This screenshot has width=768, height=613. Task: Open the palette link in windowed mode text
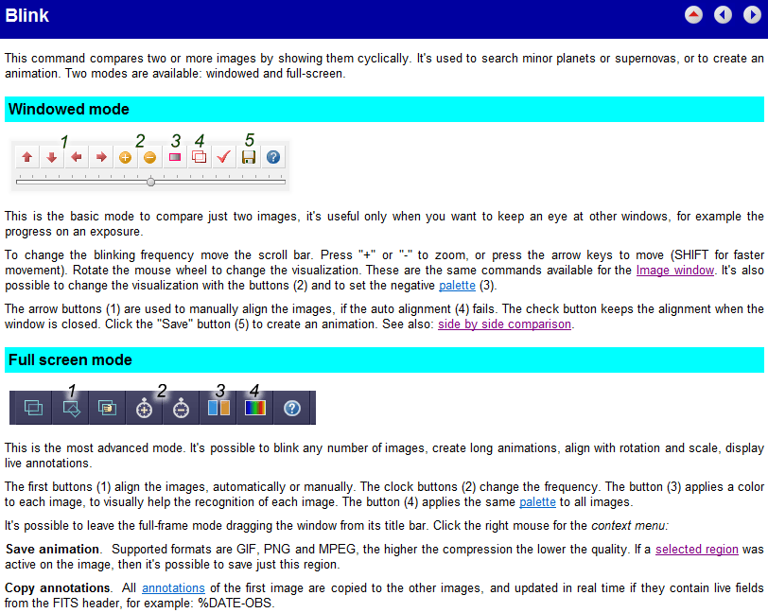[457, 285]
